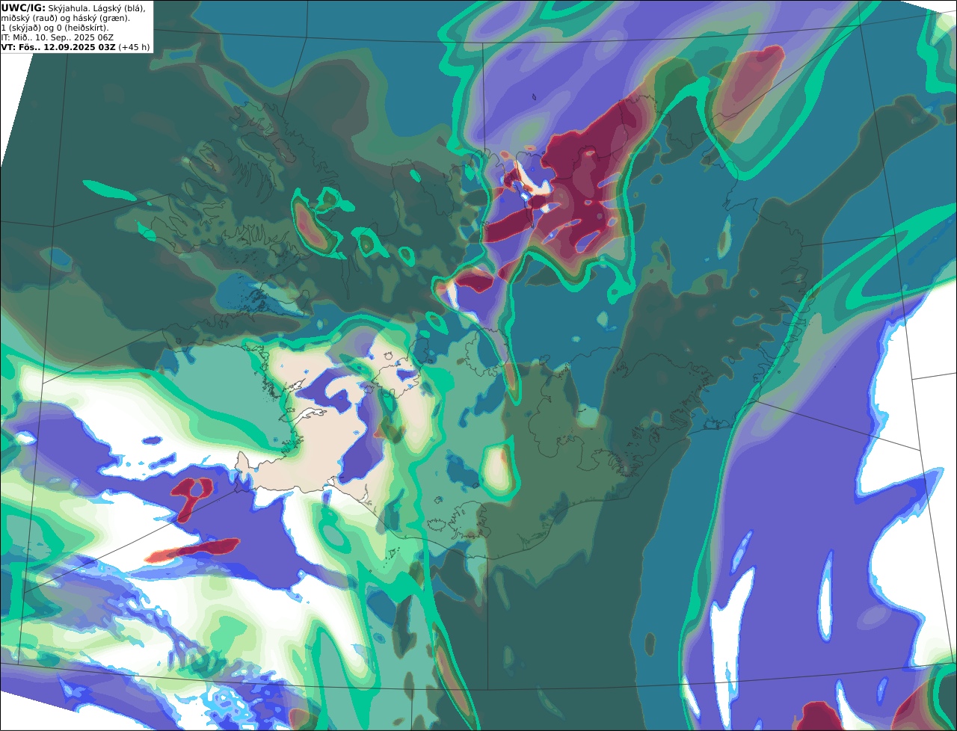This screenshot has height=731, width=957.
Task: Click the "(+45 h)" forecast offset text
Action: (x=134, y=47)
